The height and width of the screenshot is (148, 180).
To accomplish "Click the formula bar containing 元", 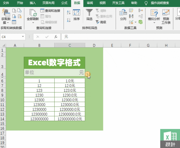I will [x=121, y=37].
